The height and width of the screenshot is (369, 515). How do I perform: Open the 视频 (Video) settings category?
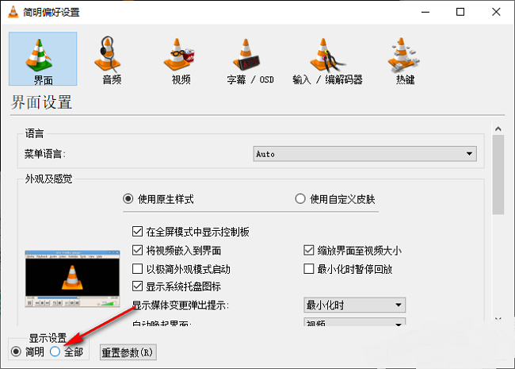(x=181, y=60)
